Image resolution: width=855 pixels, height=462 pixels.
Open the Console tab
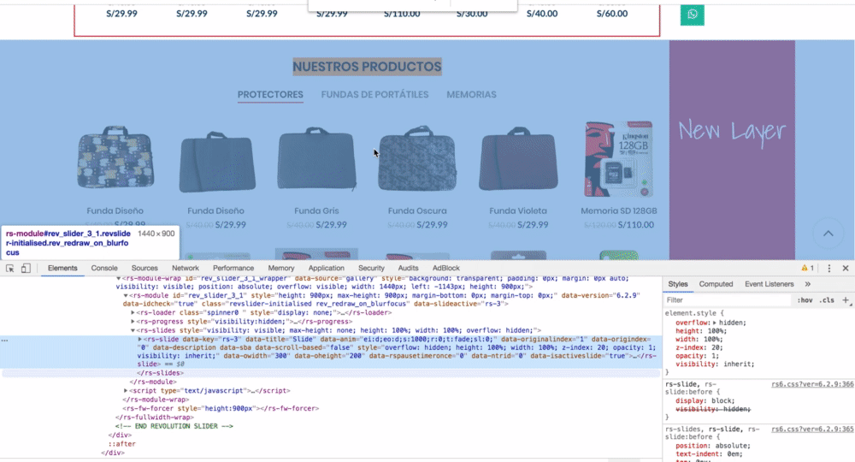point(104,269)
